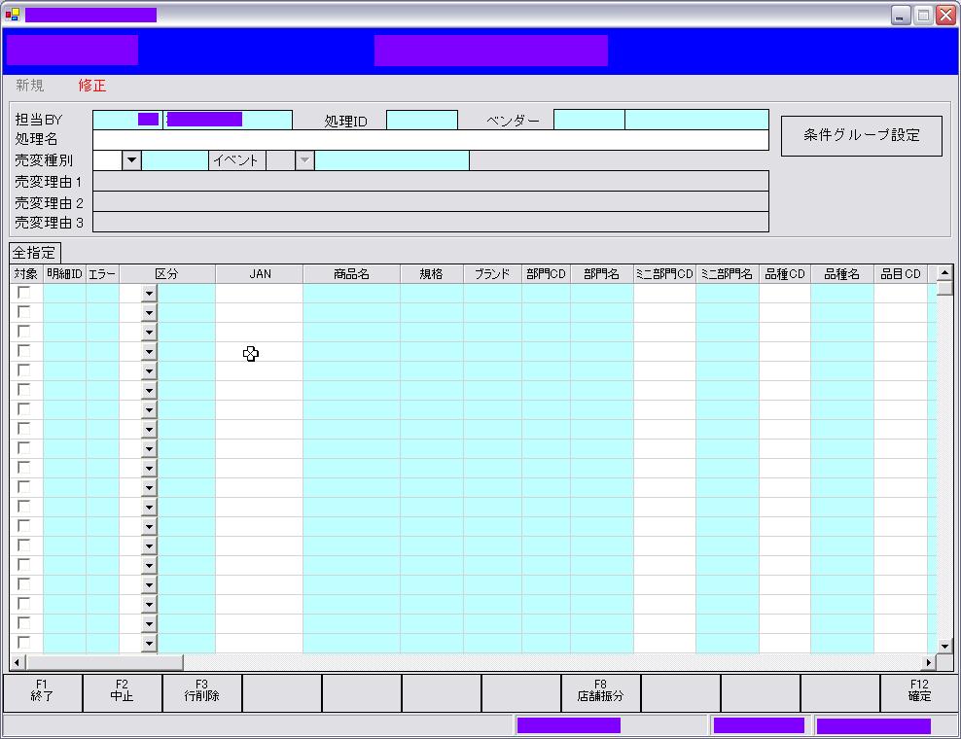
Task: Close the application window
Action: [x=945, y=15]
